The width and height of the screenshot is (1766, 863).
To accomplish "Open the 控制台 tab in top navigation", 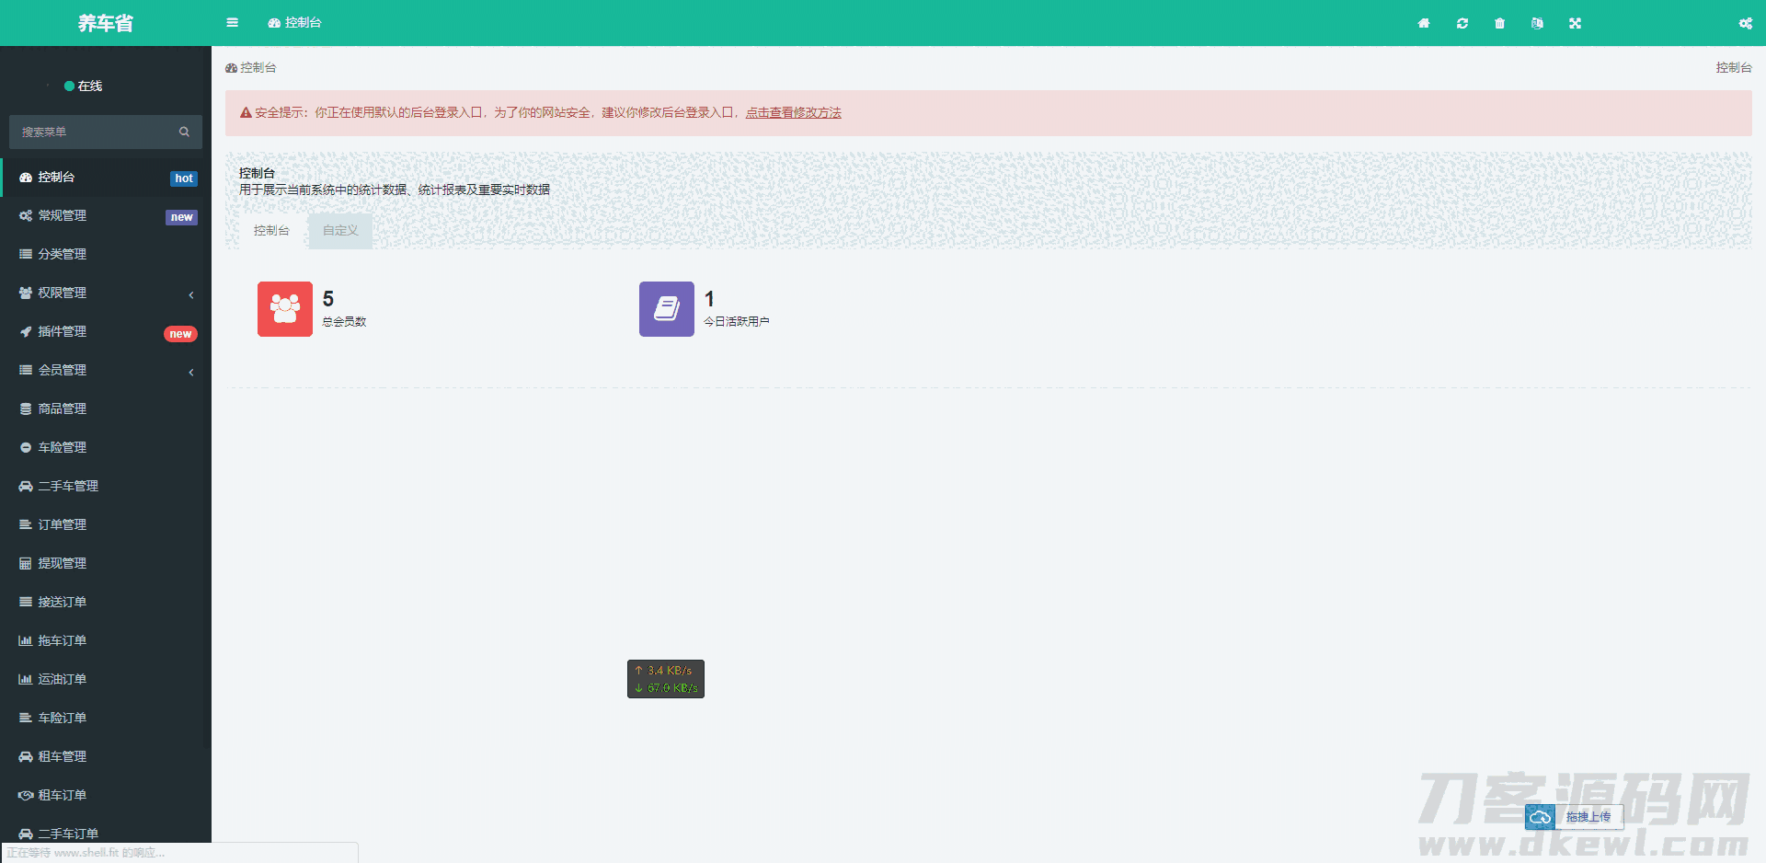I will [x=294, y=23].
